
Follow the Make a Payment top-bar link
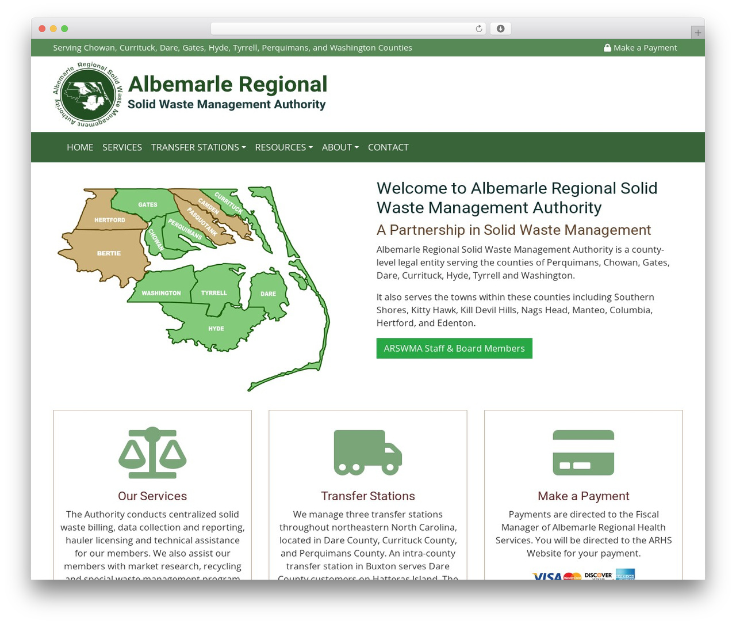[641, 48]
